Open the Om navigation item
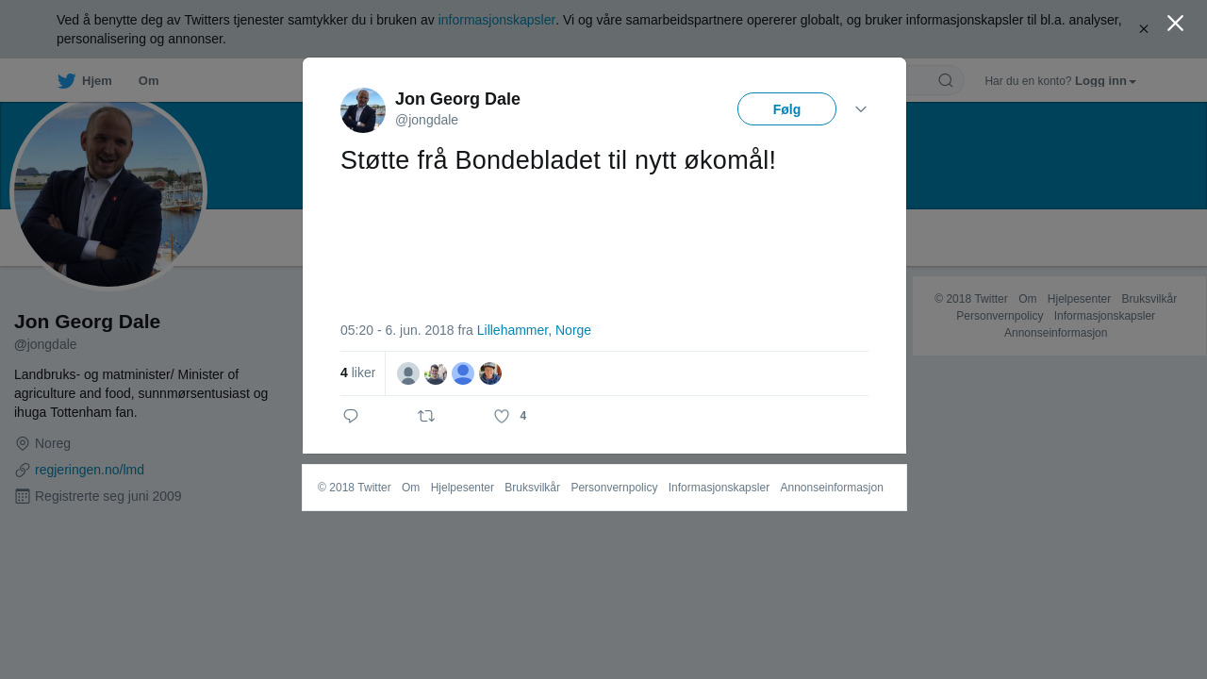This screenshot has width=1207, height=679. 148,81
